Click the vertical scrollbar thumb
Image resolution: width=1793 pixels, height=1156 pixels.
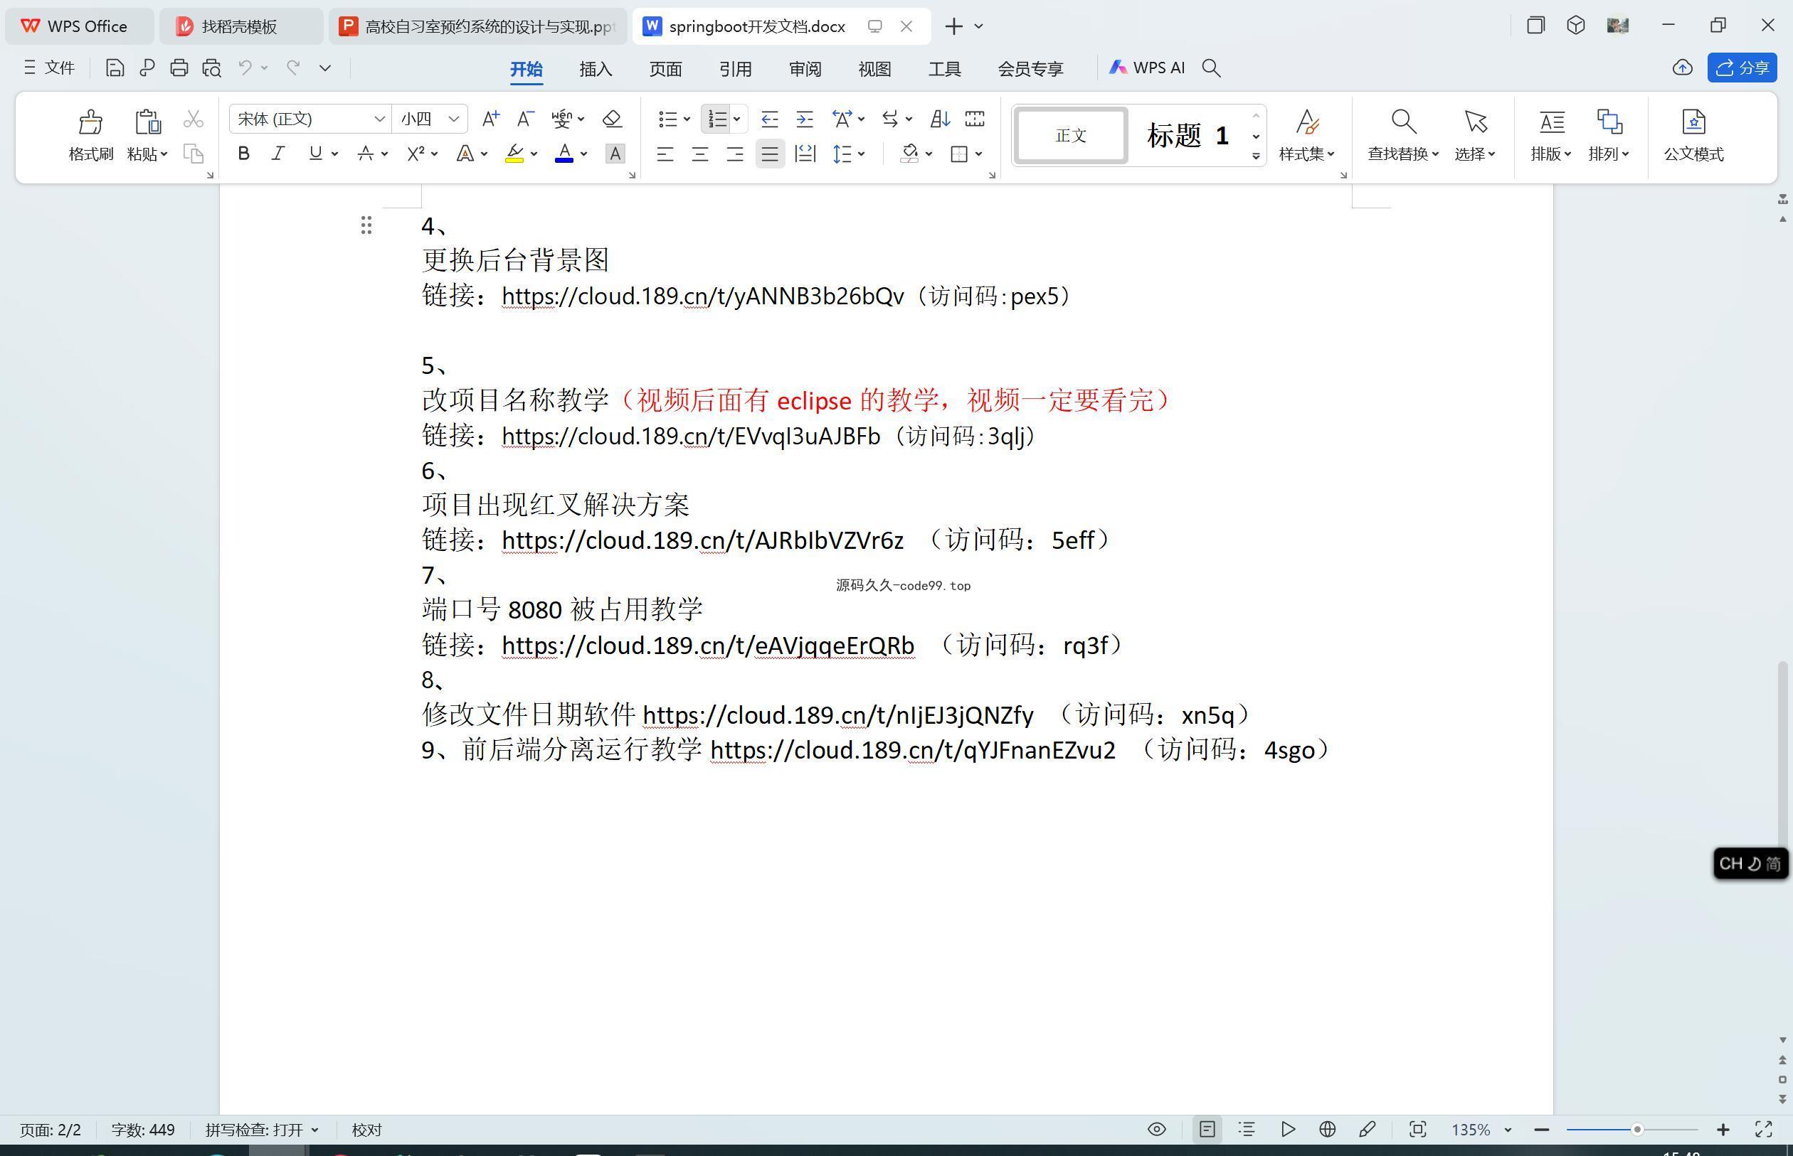pyautogui.click(x=1782, y=754)
